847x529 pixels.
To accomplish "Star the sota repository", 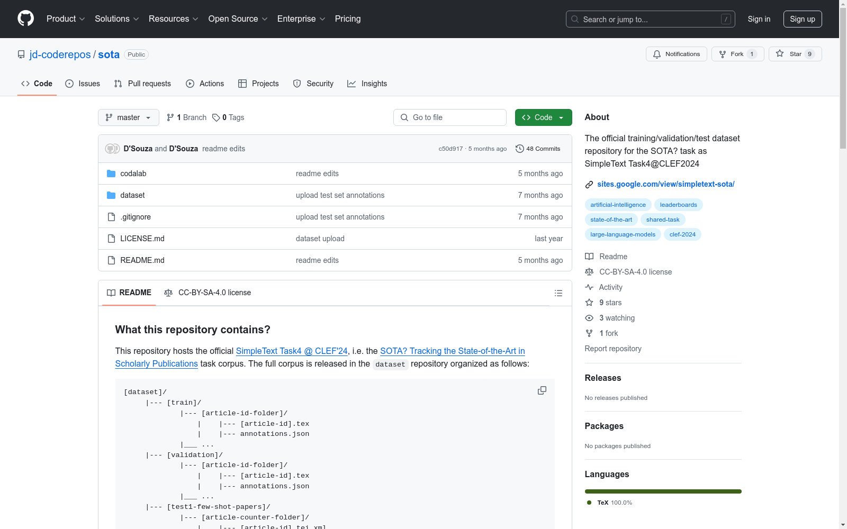I will click(x=795, y=54).
